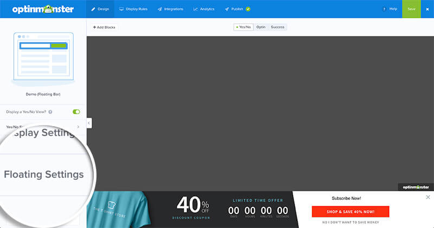Click the t-shirt image in the bar
The image size is (434, 228).
(x=119, y=210)
